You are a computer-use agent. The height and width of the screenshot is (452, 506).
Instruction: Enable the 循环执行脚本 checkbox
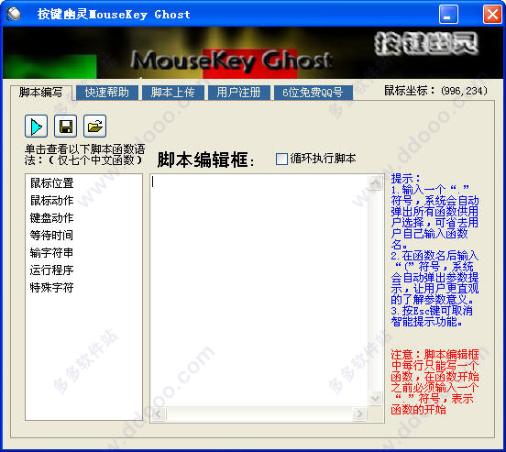(x=281, y=159)
